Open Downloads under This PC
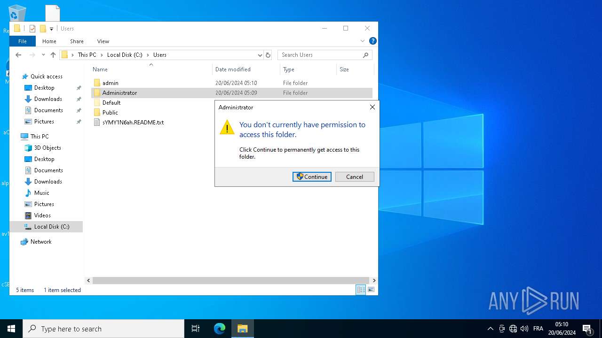 click(x=48, y=182)
